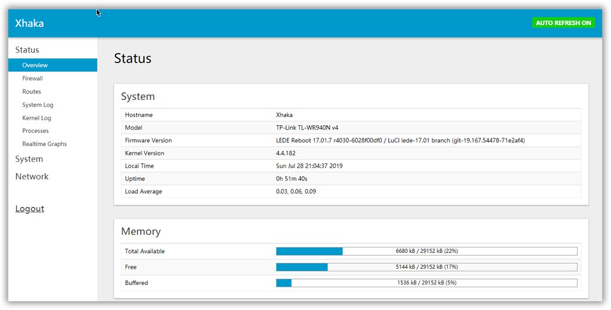
Task: Select the model value TP-Link TL-WR940N v4
Action: [x=307, y=128]
